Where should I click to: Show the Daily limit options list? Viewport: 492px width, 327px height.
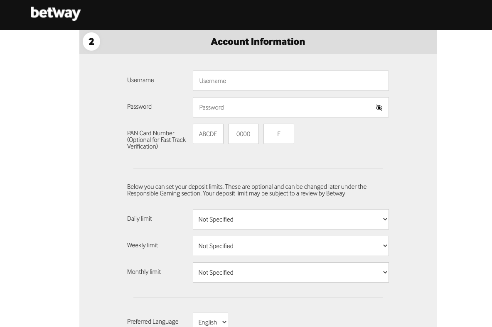coord(290,219)
